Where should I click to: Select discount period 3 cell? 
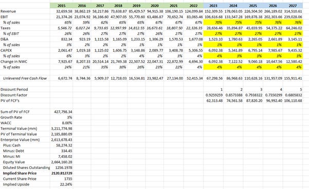[x=253, y=89]
